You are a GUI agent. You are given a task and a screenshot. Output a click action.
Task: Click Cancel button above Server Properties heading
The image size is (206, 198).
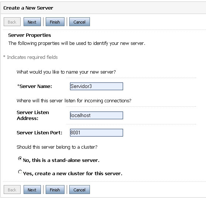pos(80,22)
